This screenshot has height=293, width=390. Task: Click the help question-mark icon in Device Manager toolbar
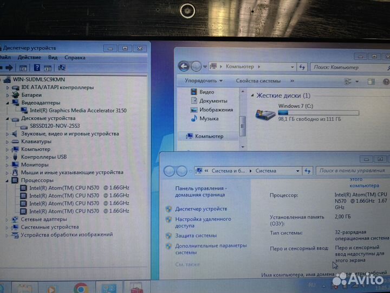(37, 67)
